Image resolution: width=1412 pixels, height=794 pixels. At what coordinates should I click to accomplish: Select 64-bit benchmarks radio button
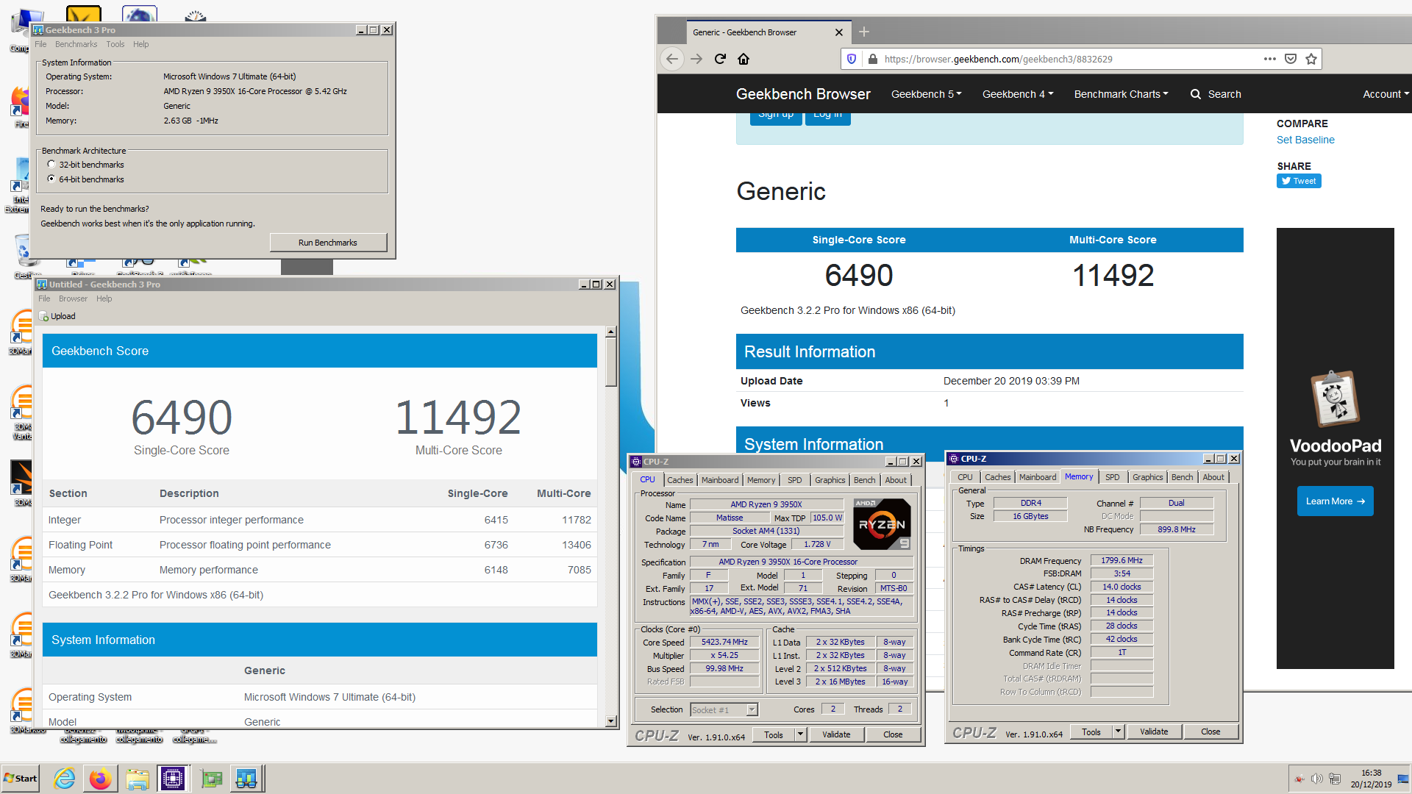pos(51,179)
